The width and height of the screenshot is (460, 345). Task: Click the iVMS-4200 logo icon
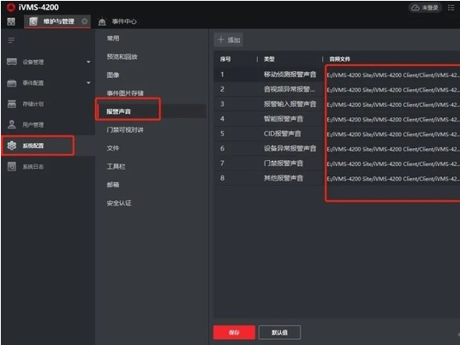tap(11, 8)
